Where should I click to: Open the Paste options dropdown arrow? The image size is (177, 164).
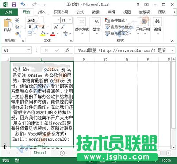8,34
